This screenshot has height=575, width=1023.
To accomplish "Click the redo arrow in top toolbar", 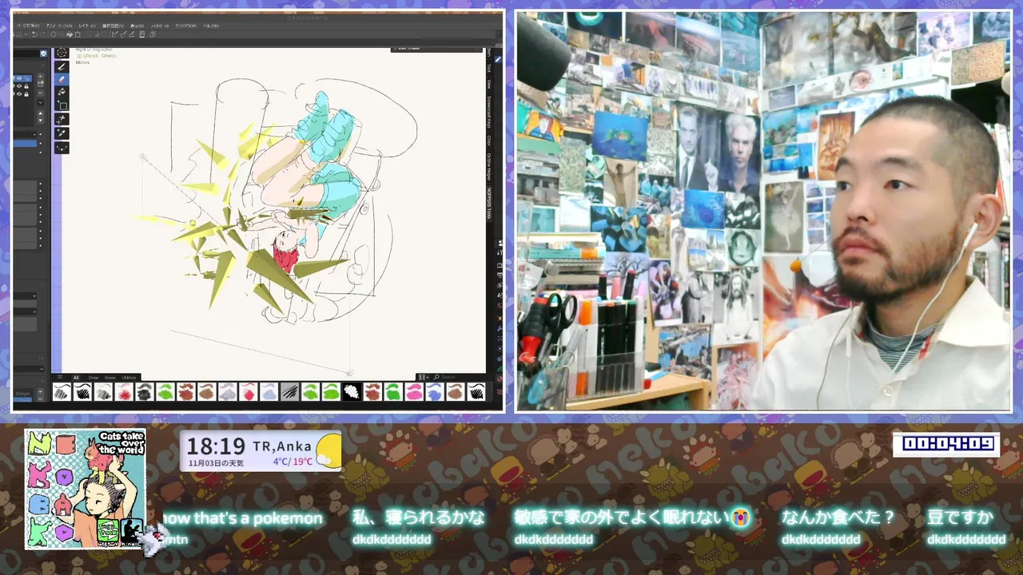I will pos(42,34).
